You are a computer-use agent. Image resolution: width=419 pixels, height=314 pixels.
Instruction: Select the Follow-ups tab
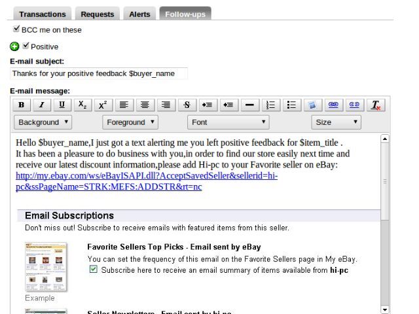[185, 14]
